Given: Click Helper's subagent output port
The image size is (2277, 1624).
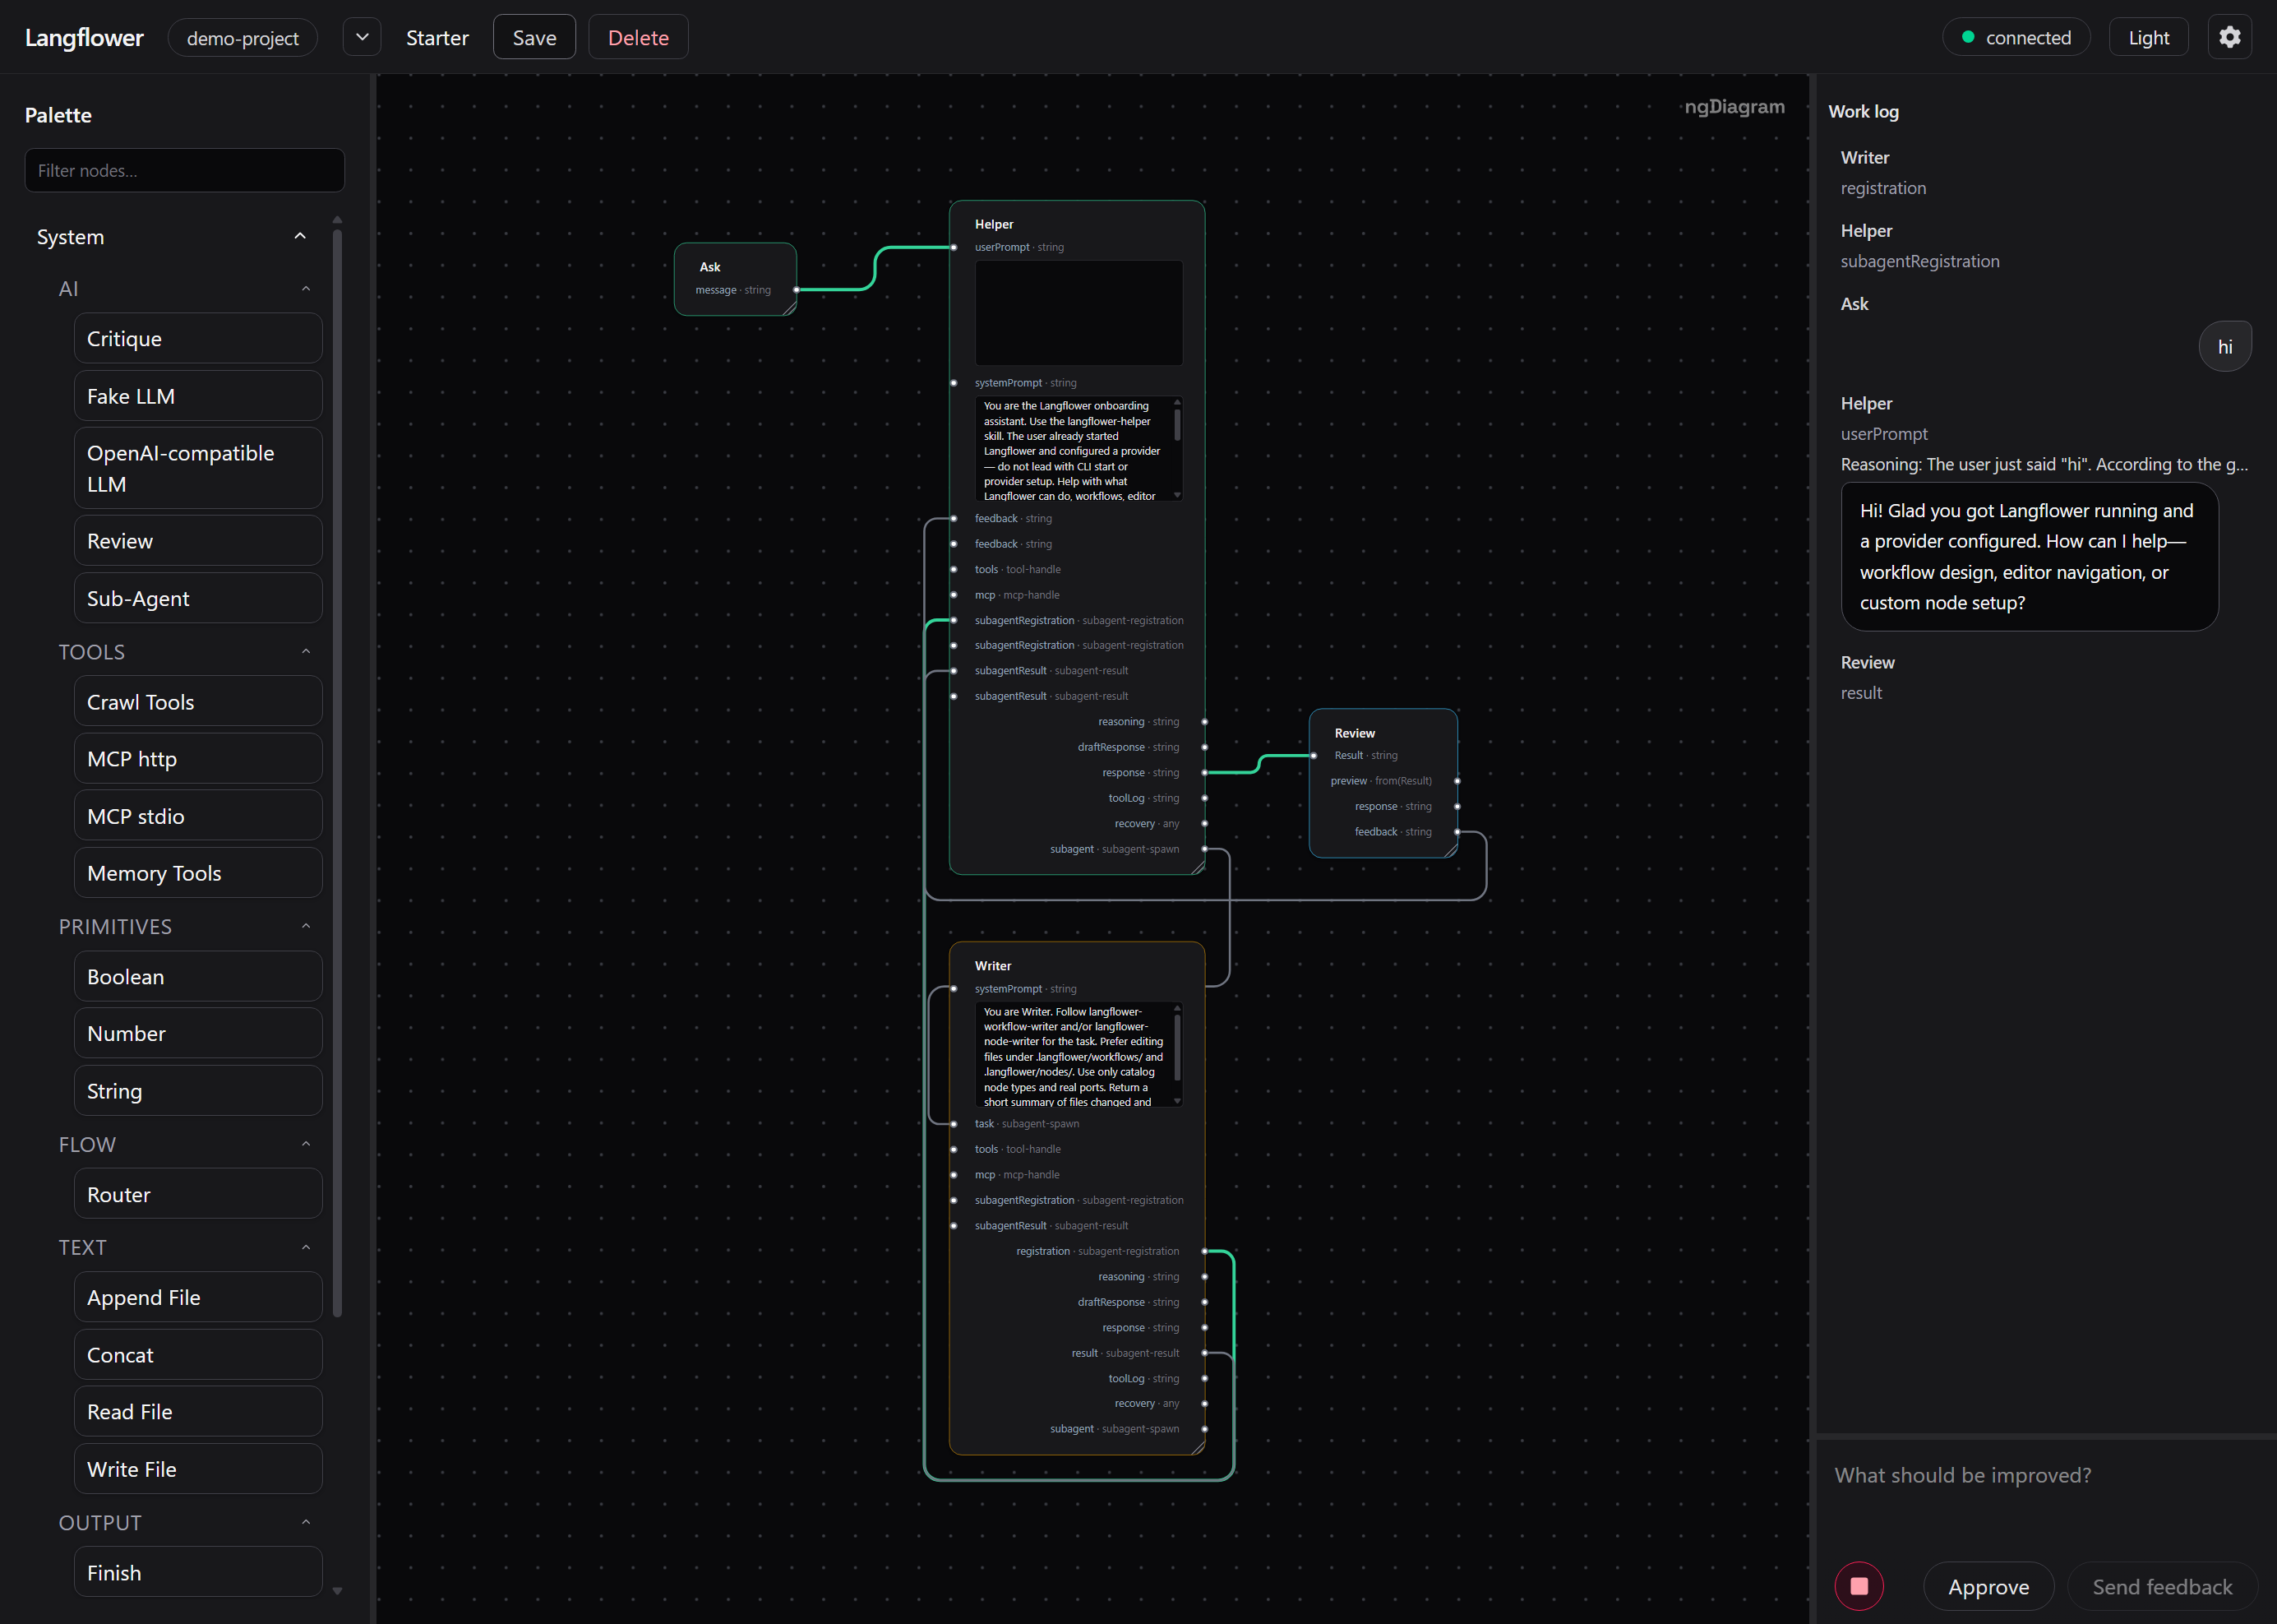Looking at the screenshot, I should click(1204, 849).
